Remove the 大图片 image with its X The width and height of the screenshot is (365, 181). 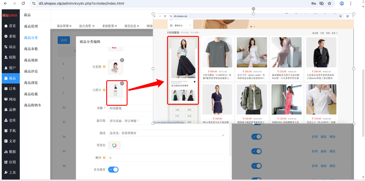(x=122, y=83)
